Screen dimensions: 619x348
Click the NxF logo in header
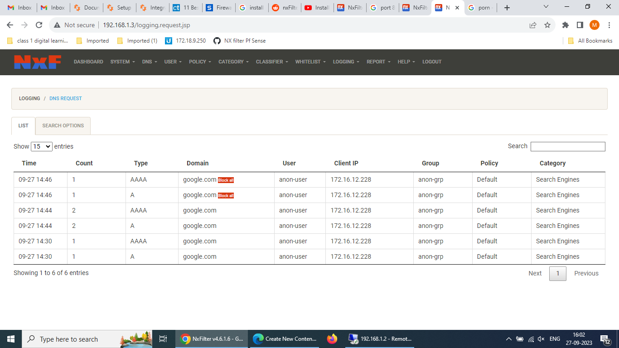click(x=37, y=62)
